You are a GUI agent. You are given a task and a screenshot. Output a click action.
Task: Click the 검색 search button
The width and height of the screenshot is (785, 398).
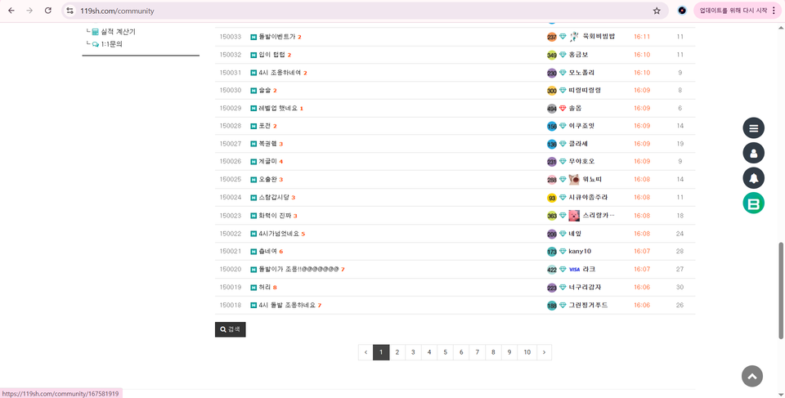(230, 329)
